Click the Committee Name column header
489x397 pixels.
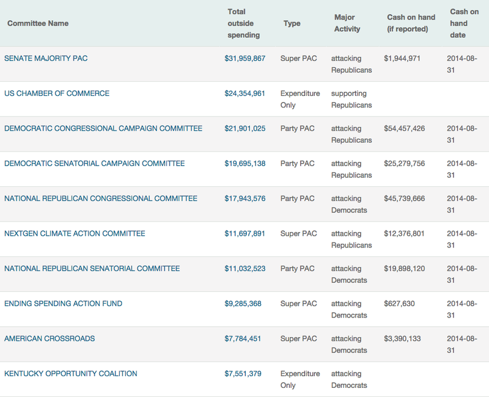38,23
